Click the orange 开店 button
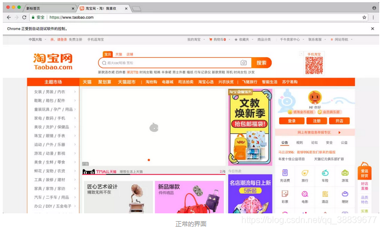Viewport: 382px width, 230px height. pos(339,121)
